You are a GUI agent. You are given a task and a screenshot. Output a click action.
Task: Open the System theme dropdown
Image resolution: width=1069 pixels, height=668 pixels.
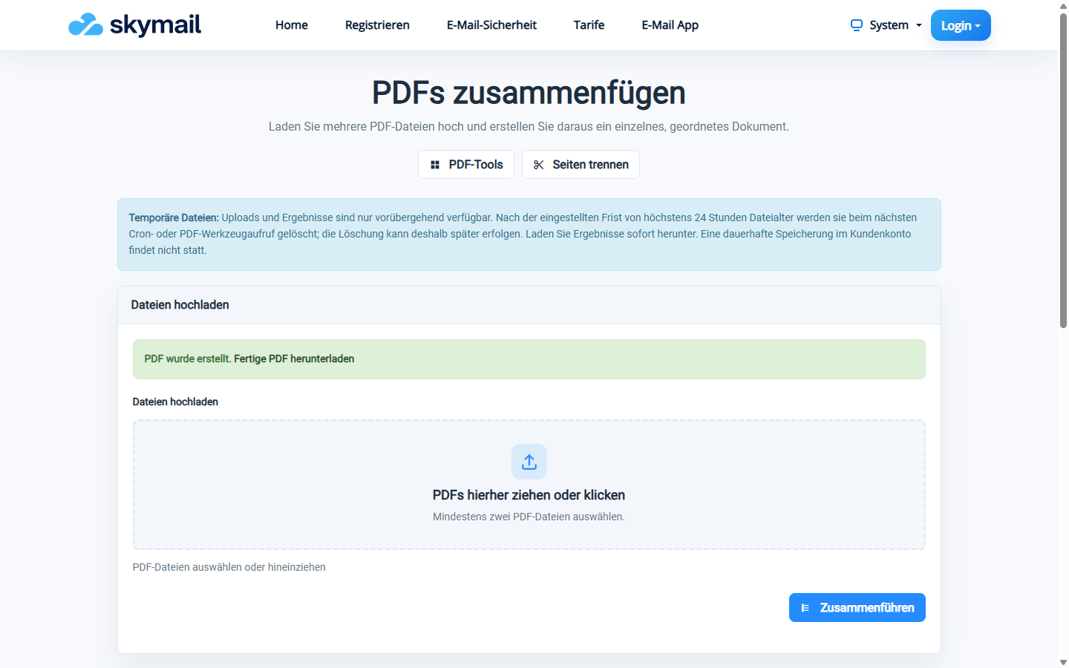pyautogui.click(x=886, y=25)
